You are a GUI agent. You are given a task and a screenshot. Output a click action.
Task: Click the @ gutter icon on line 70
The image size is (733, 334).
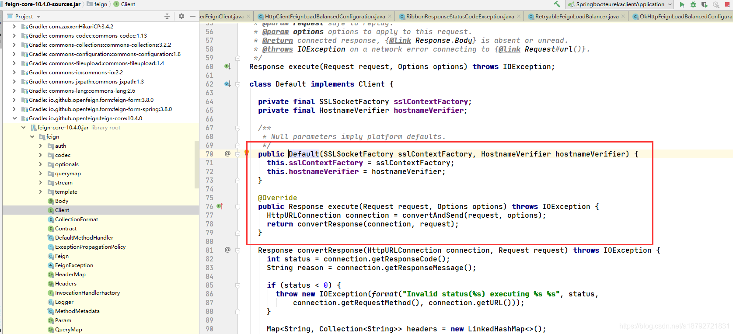[227, 154]
